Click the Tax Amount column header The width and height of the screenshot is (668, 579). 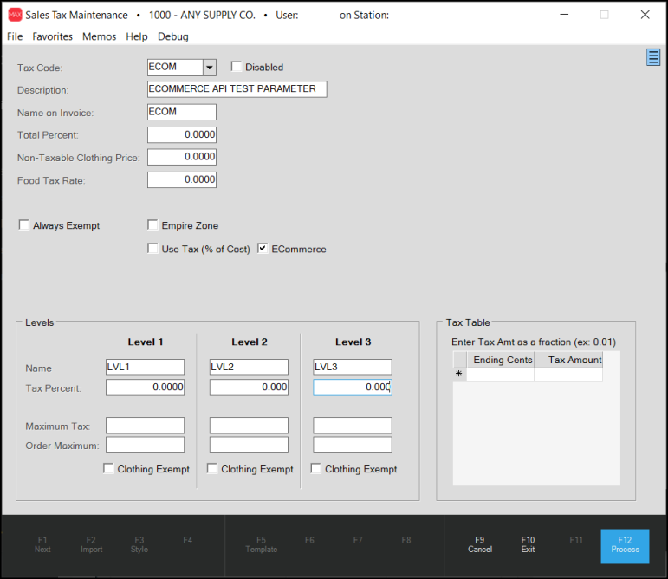[568, 360]
